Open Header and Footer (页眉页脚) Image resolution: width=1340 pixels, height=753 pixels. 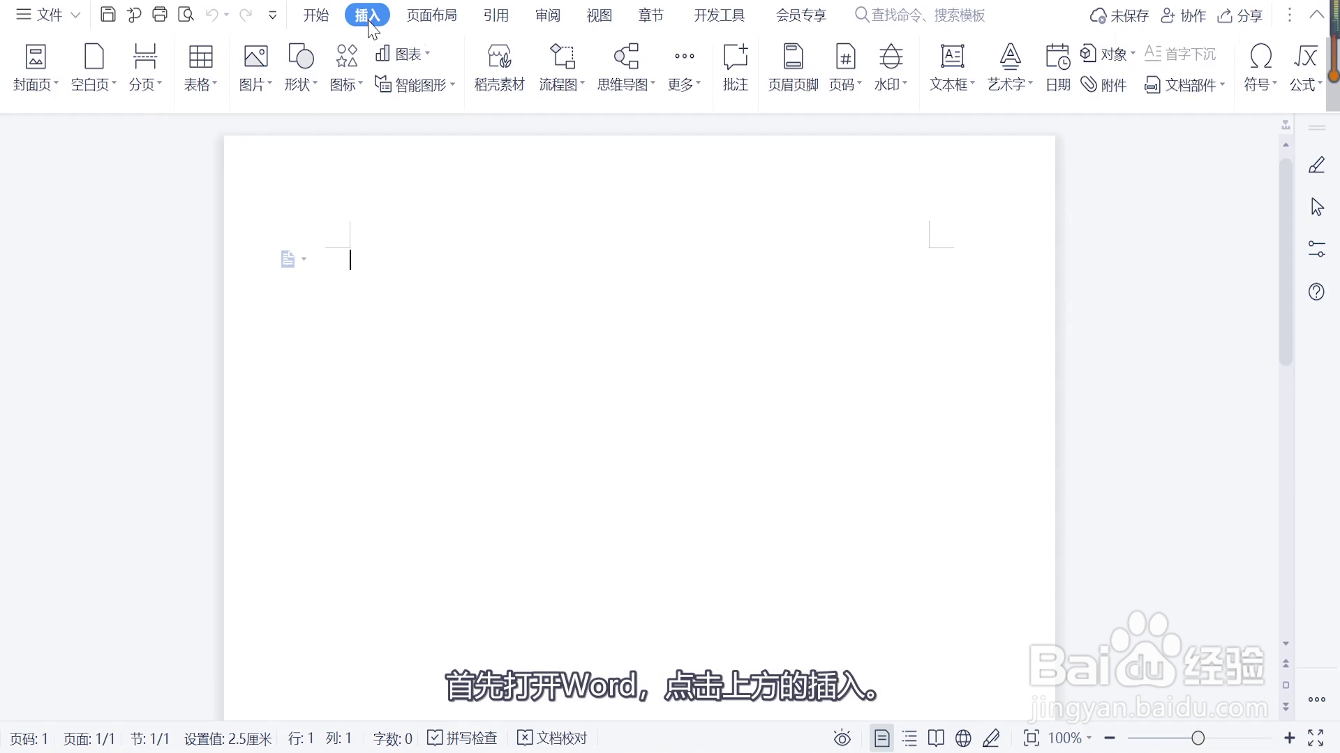point(793,68)
